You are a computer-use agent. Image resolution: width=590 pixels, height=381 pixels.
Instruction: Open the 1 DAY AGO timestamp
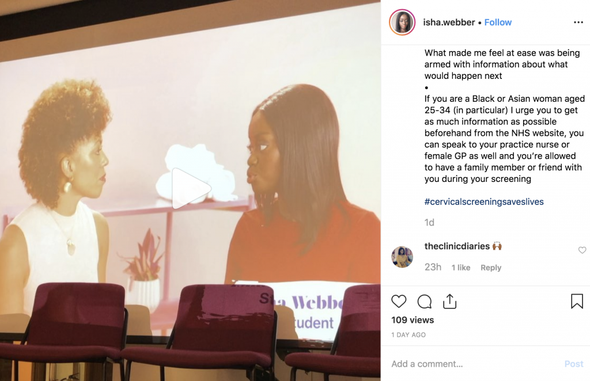click(409, 335)
